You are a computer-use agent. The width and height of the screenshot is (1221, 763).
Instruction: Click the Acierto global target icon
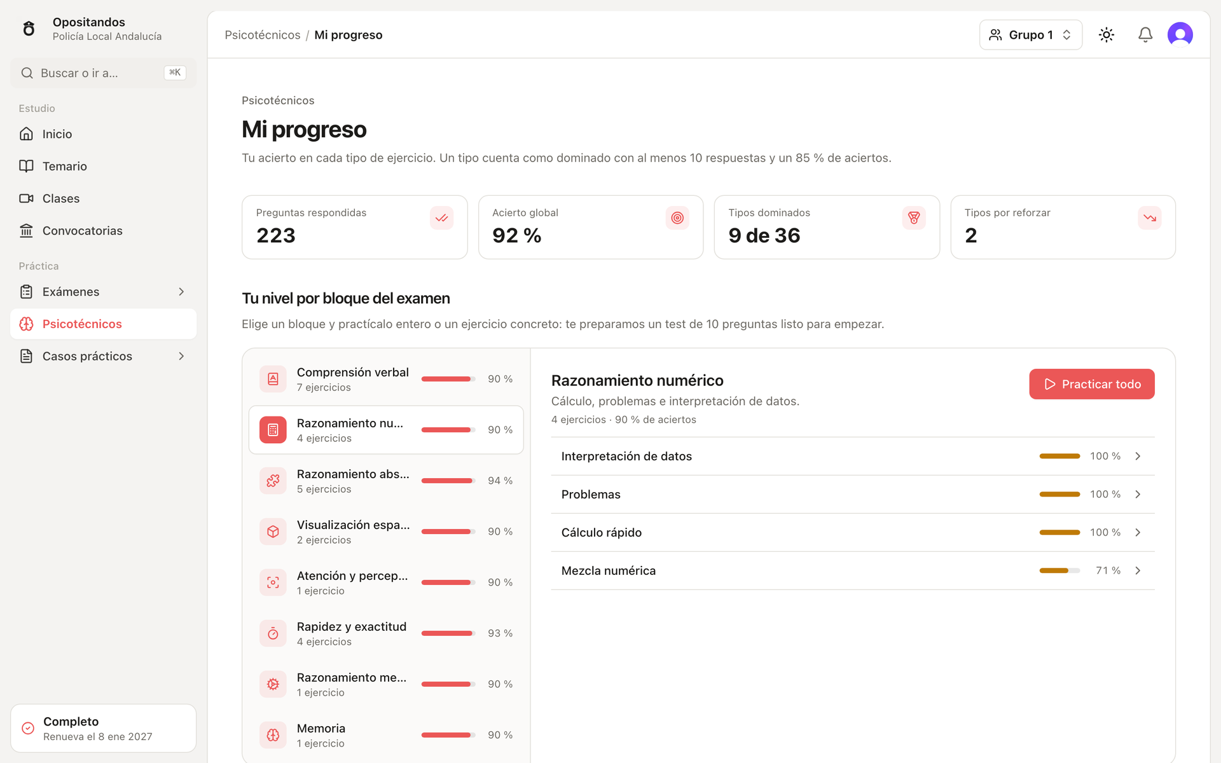tap(677, 218)
